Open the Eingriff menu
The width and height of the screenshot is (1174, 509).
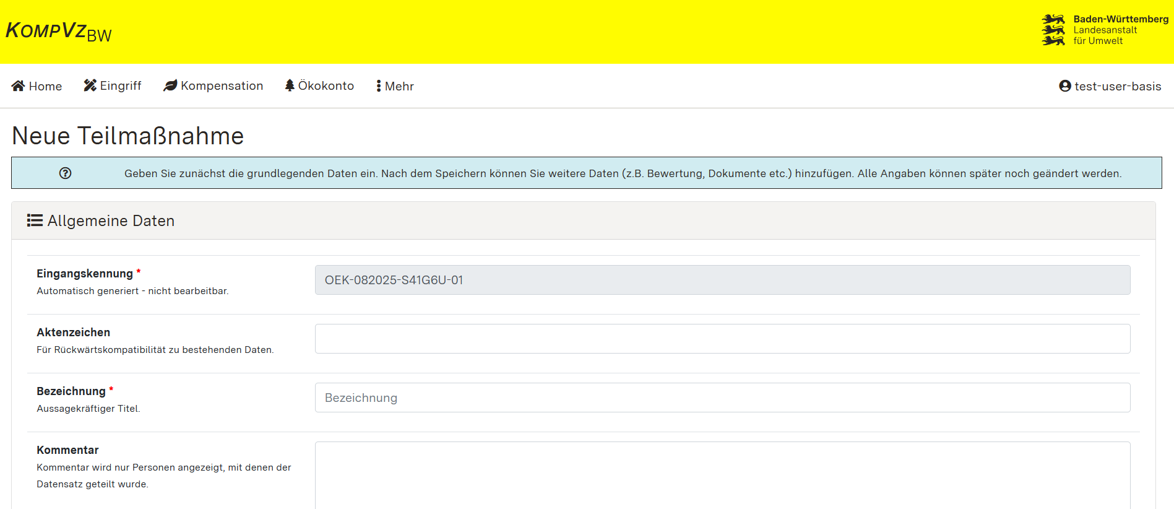(121, 85)
